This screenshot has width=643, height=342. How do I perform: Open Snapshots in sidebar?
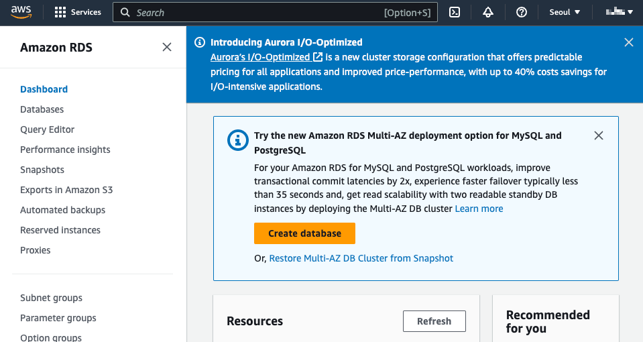[x=42, y=170]
